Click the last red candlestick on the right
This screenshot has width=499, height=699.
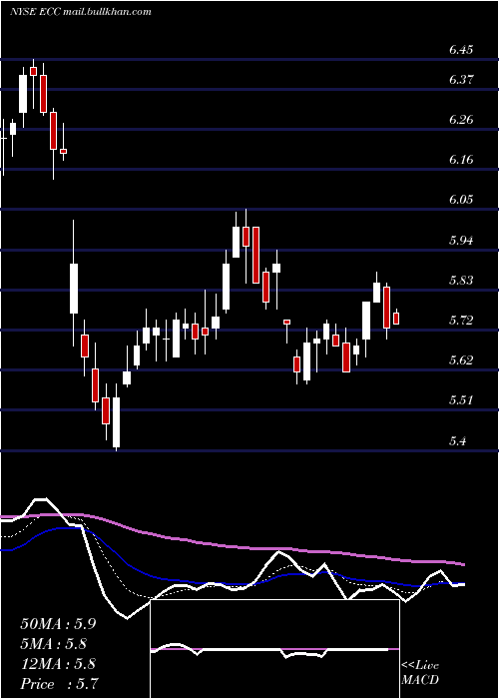(396, 319)
